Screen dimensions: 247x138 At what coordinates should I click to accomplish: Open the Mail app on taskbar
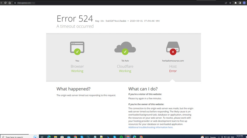pos(69,137)
